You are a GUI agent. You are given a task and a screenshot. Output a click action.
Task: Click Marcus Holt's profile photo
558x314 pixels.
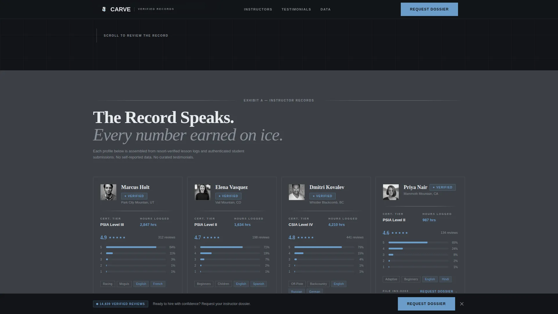(x=108, y=192)
